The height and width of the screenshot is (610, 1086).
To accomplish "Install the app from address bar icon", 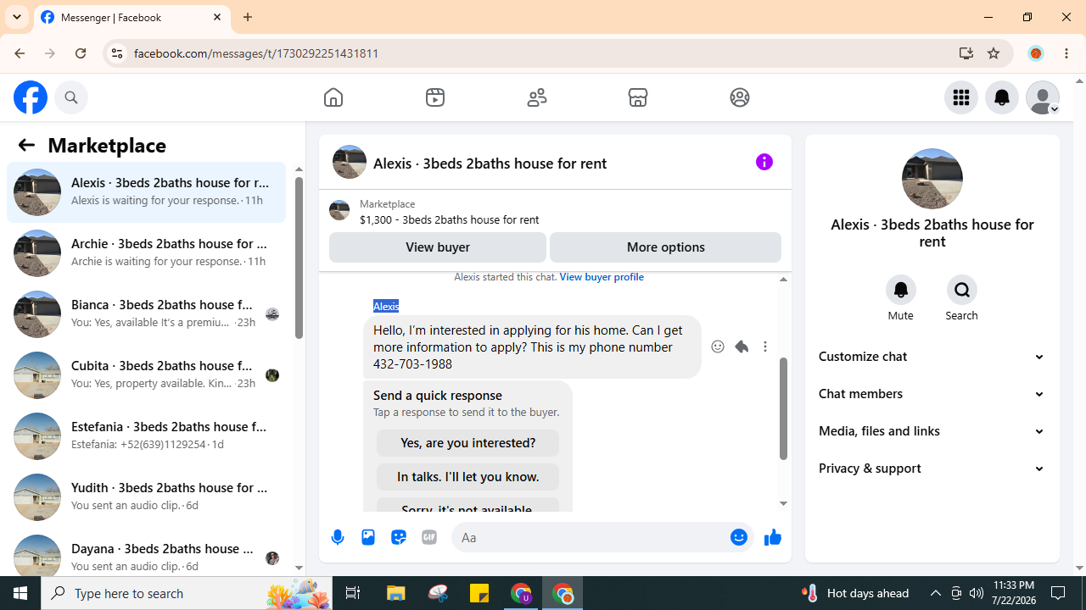I will (966, 53).
